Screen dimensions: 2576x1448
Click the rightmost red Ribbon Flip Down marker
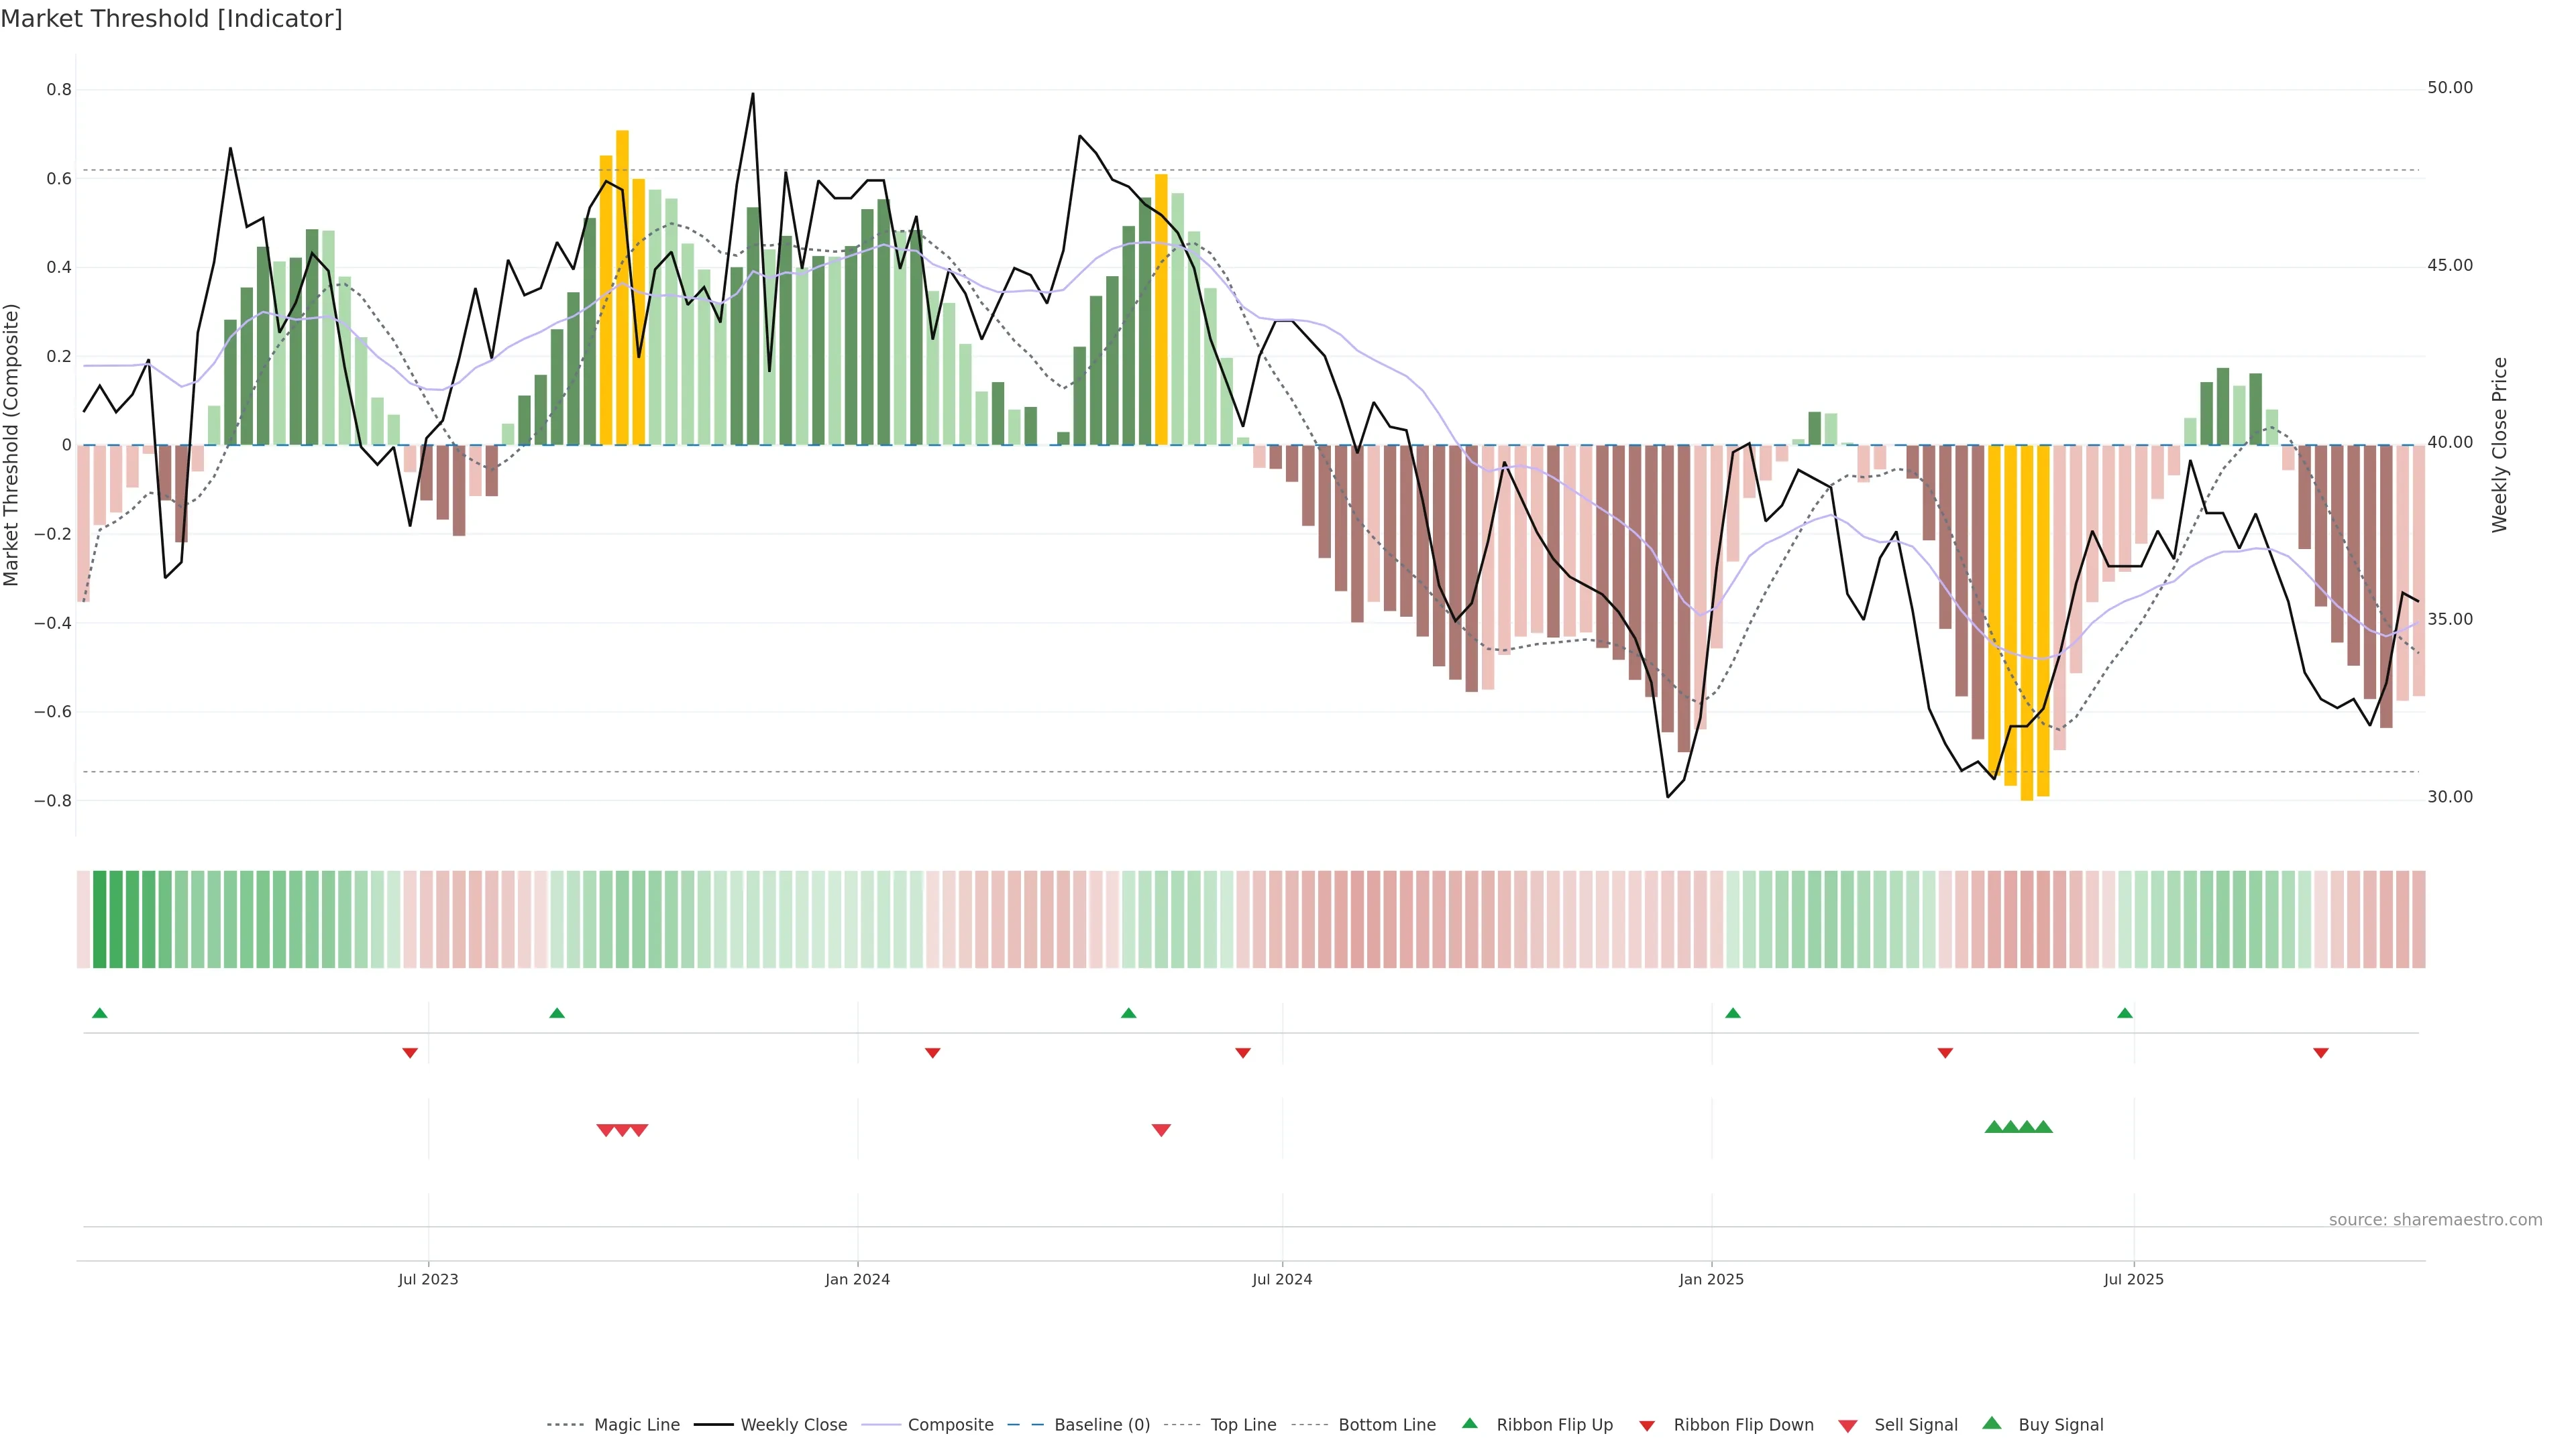(2321, 1052)
